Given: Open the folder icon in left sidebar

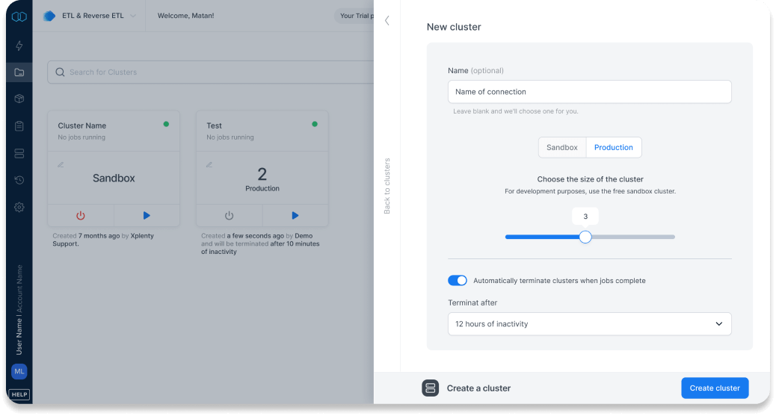Looking at the screenshot, I should [x=19, y=72].
